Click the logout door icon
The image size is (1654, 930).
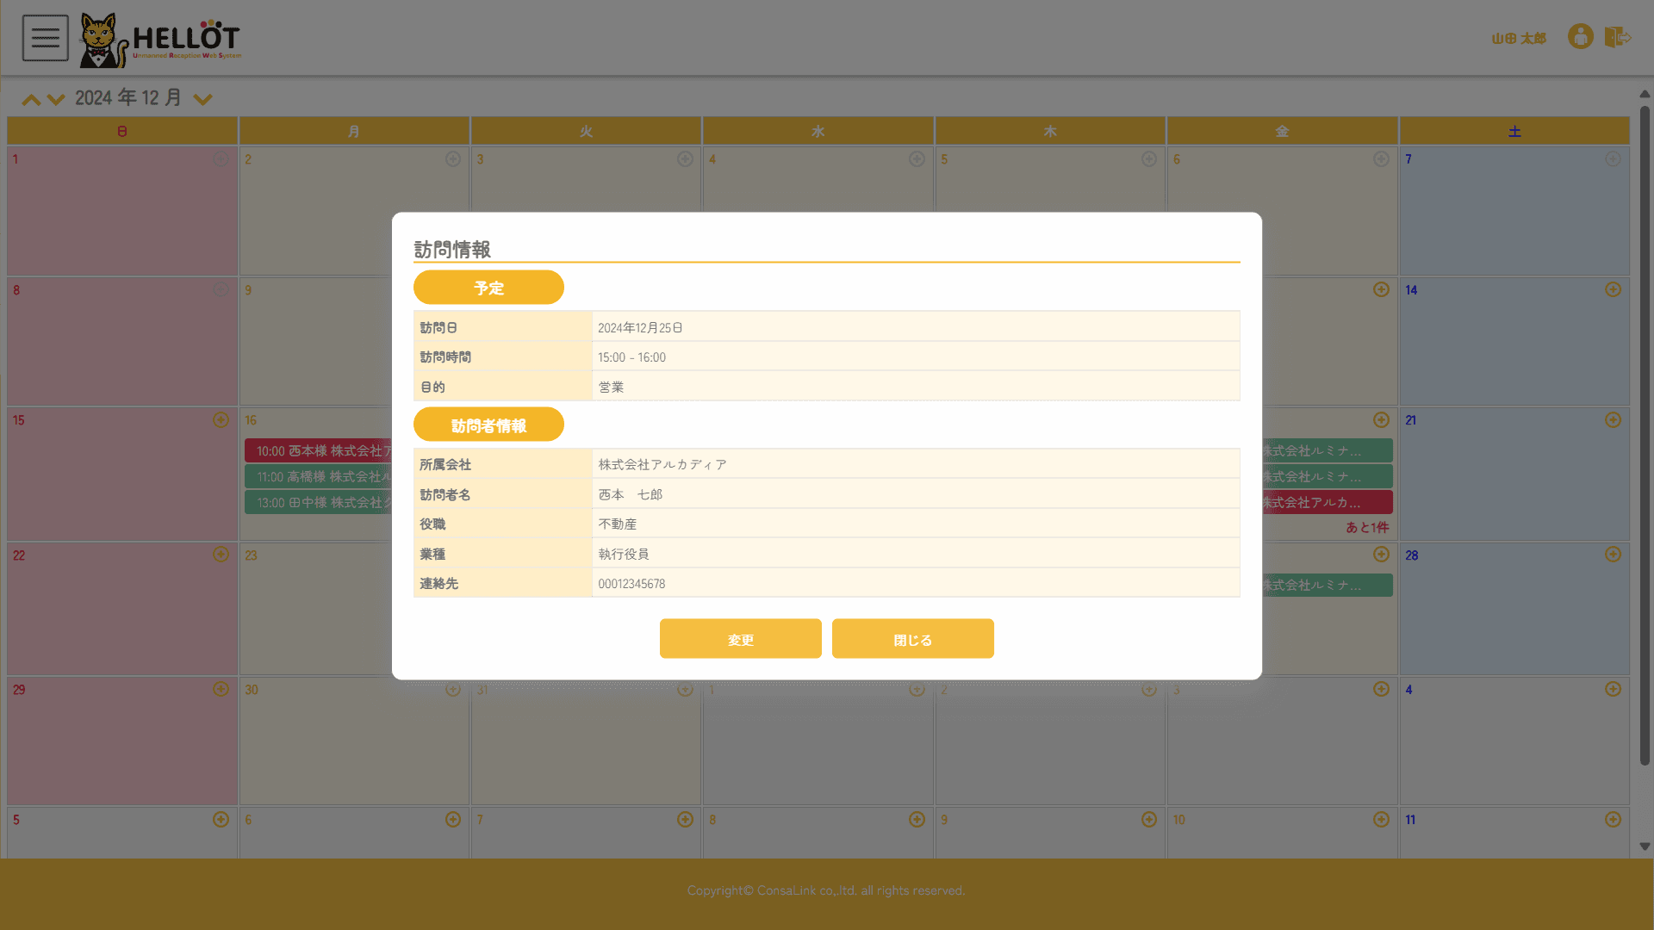pos(1617,37)
